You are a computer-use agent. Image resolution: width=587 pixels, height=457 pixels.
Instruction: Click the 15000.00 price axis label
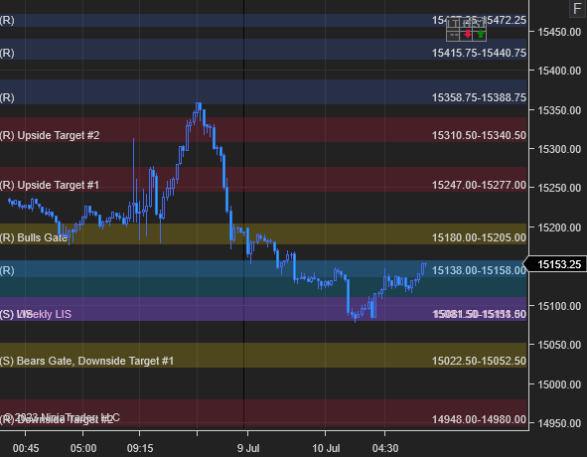[559, 384]
